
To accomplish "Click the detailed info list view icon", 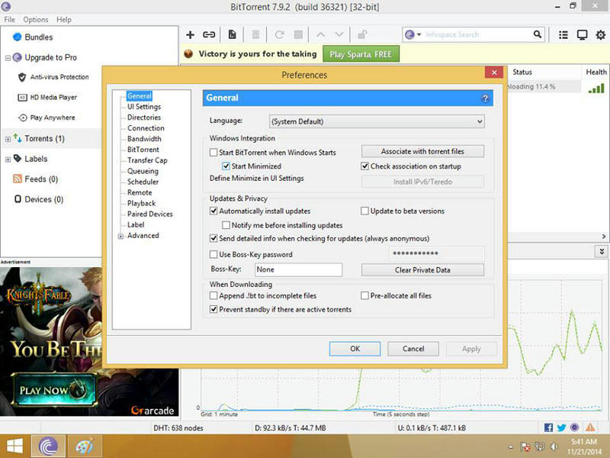I will coord(563,35).
